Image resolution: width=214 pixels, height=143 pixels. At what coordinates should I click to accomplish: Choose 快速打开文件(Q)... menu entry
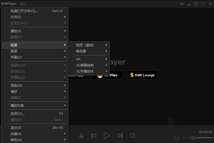point(35,11)
